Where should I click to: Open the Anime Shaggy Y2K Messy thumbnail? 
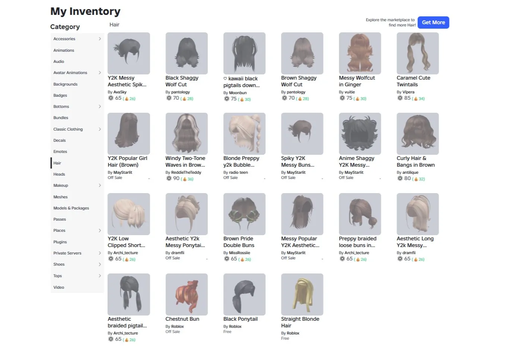[x=360, y=134]
